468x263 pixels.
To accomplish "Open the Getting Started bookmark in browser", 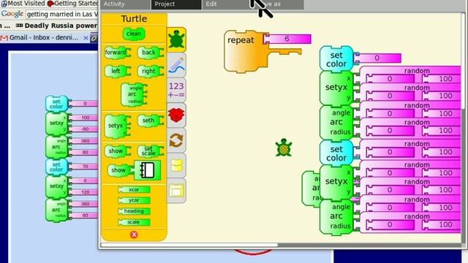I will click(73, 3).
